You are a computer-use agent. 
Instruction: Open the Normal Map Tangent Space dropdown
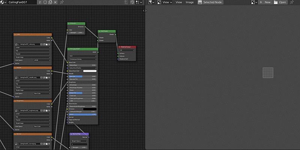pos(79,141)
